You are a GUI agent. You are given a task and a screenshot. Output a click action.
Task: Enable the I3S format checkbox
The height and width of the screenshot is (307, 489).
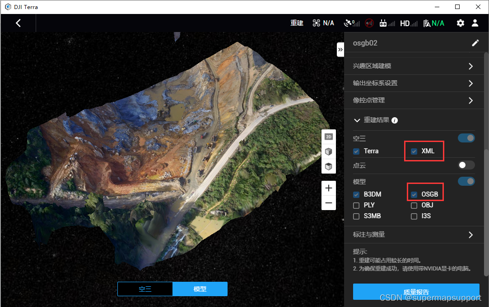414,216
